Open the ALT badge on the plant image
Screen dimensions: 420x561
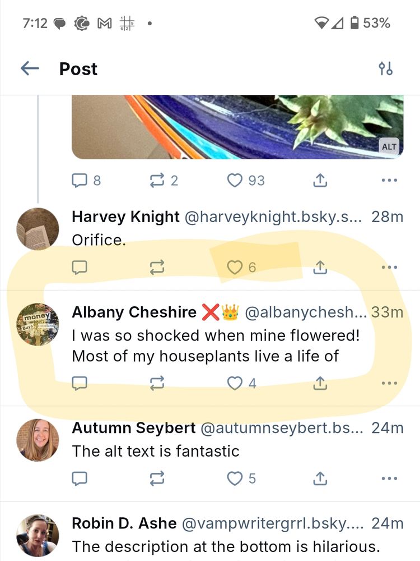pos(389,146)
